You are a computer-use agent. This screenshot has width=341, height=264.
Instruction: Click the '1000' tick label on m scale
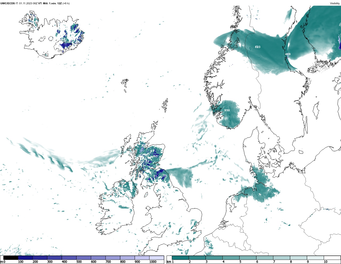click(153, 262)
